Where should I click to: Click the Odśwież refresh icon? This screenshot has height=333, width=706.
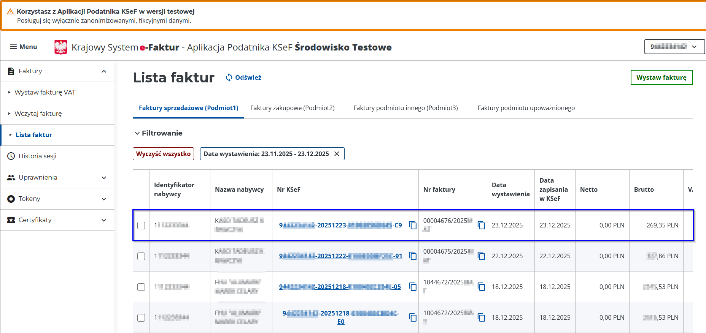229,77
